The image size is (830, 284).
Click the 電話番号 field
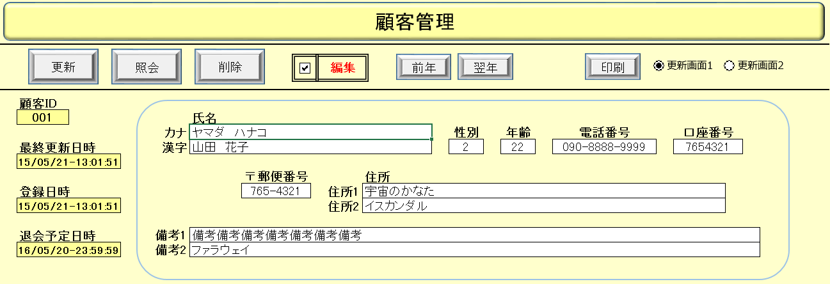point(604,147)
